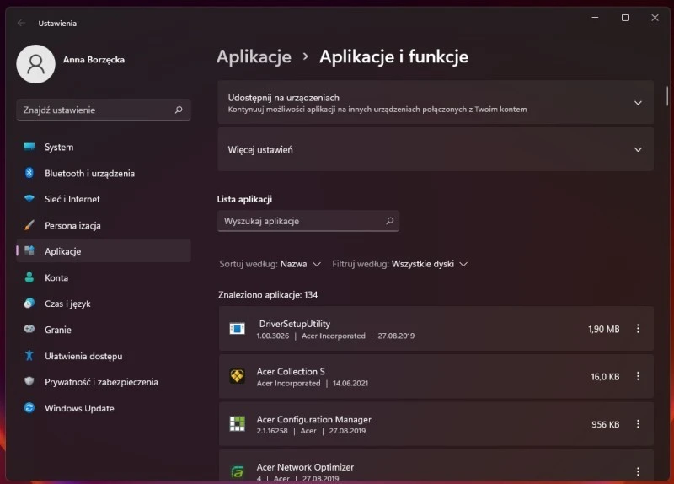The height and width of the screenshot is (484, 674).
Task: Focus the Wyszukaj aplikacje search field
Action: click(308, 221)
